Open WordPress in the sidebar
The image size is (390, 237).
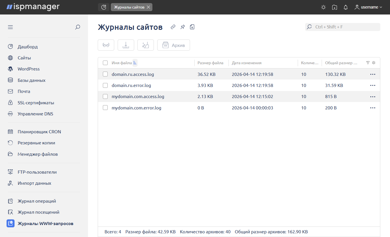click(28, 69)
